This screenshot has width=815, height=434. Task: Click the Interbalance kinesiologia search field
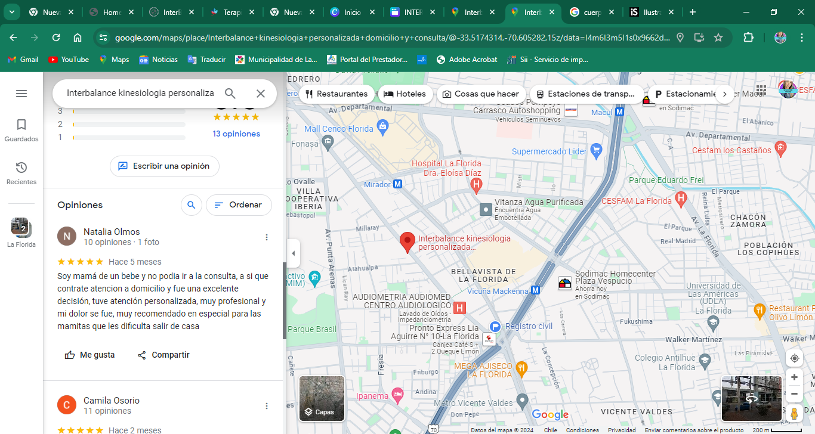140,94
